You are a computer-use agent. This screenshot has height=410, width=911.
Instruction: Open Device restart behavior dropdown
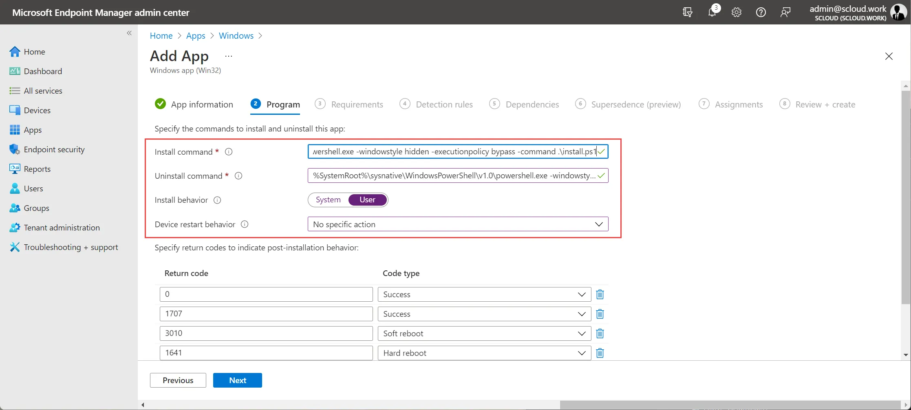458,224
